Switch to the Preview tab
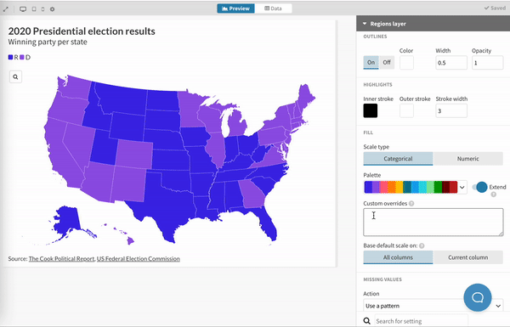The image size is (510, 327). click(x=235, y=8)
